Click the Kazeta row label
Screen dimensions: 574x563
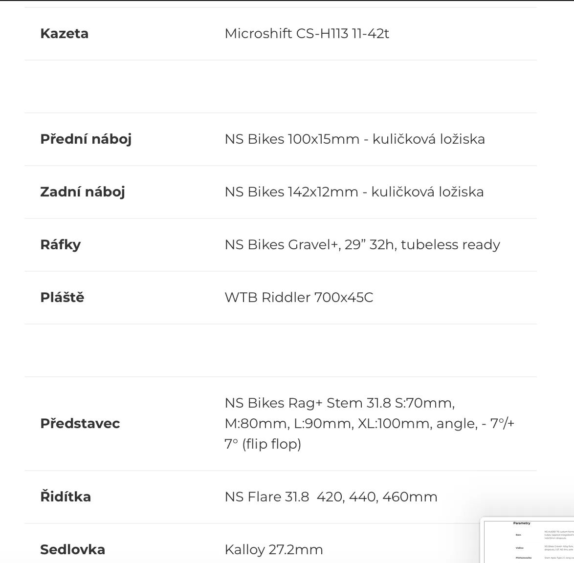tap(64, 34)
